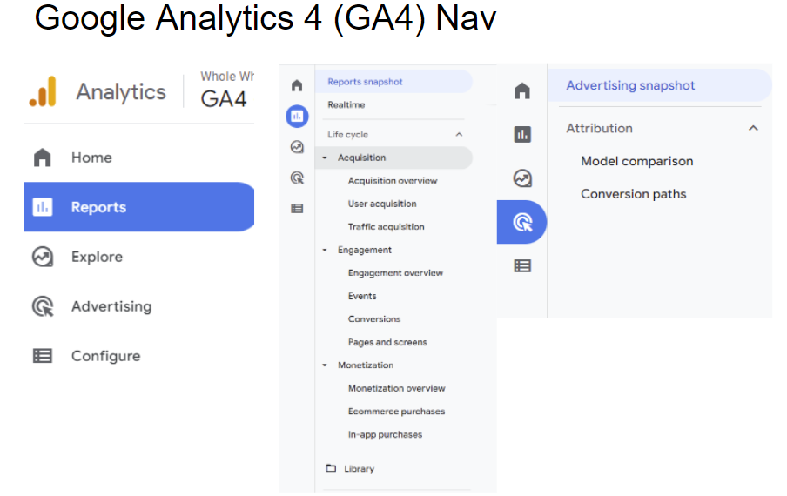Image resolution: width=787 pixels, height=496 pixels.
Task: Open the Conversions report
Action: tap(374, 319)
